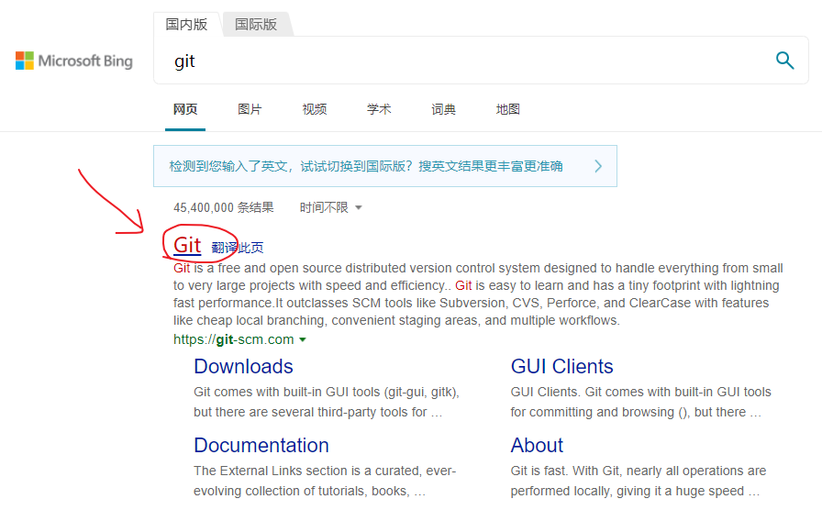The height and width of the screenshot is (510, 822).
Task: Click the chevron arrow in the switch-to-international banner
Action: tap(598, 166)
